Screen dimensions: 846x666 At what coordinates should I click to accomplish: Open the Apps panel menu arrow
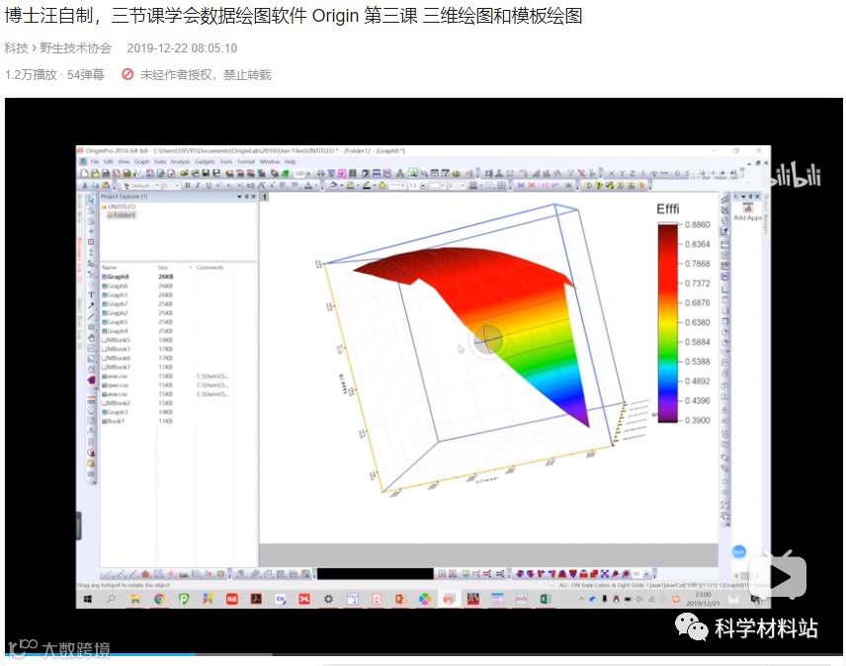pos(743,197)
